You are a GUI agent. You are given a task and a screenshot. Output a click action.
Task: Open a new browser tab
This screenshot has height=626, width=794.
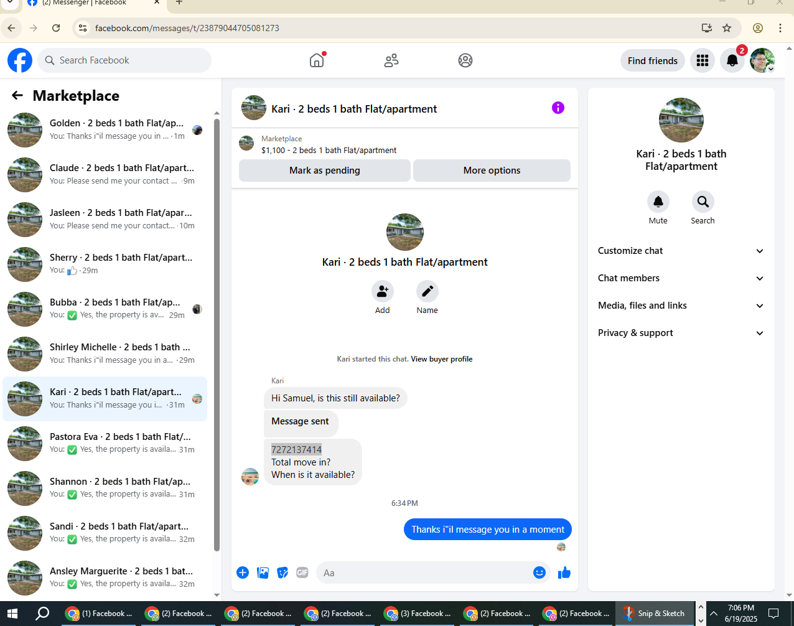(179, 3)
